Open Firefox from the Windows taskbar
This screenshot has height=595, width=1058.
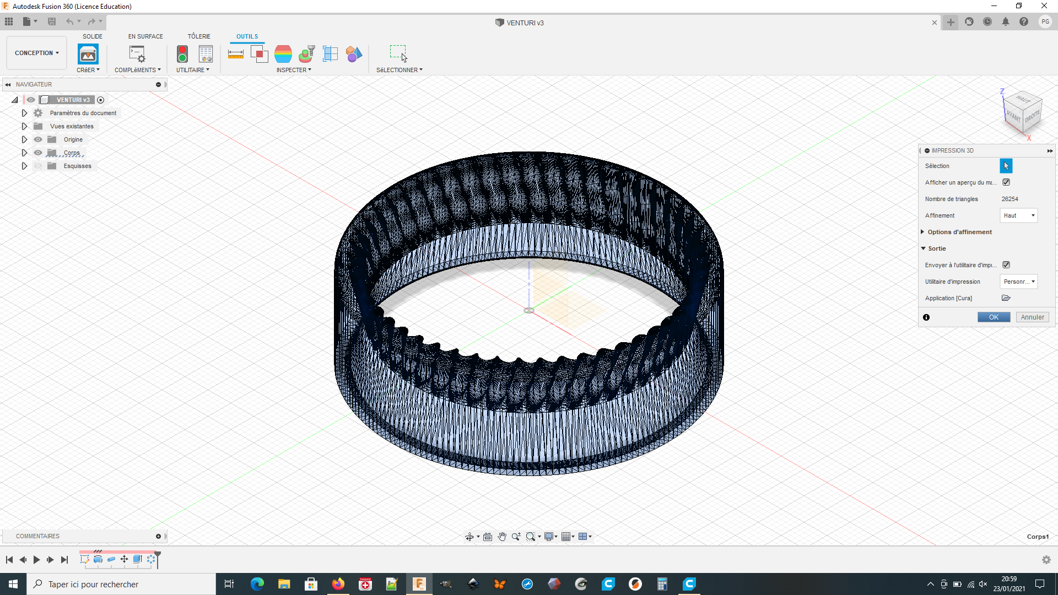click(x=338, y=584)
